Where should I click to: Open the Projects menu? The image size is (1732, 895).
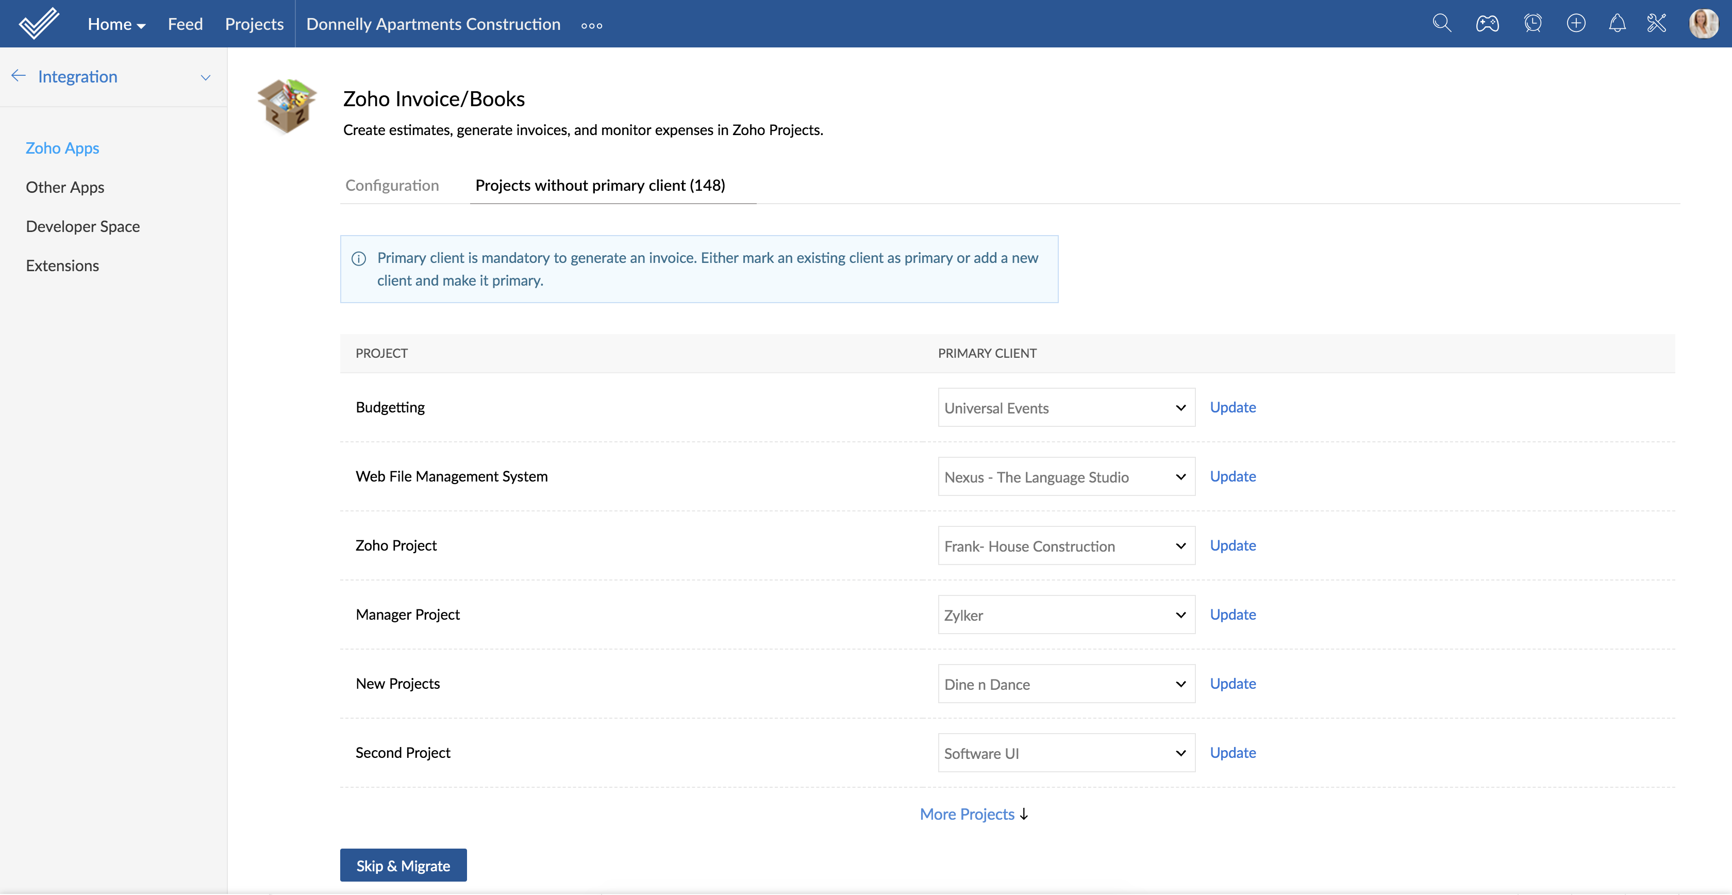click(254, 24)
